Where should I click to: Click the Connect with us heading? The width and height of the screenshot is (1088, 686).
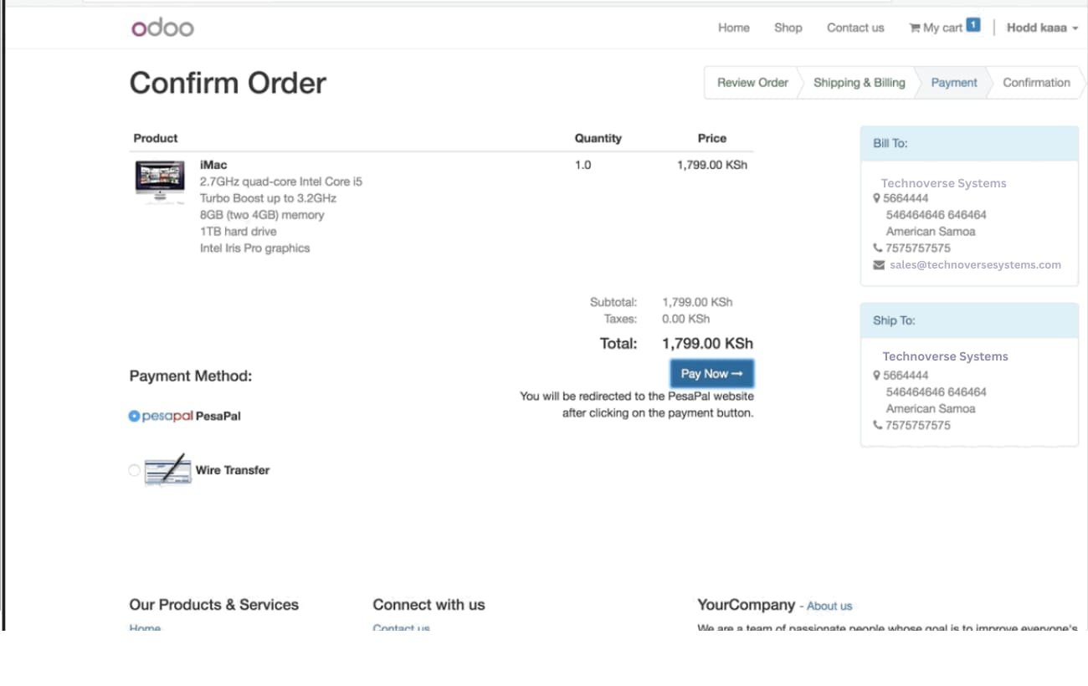(x=429, y=605)
